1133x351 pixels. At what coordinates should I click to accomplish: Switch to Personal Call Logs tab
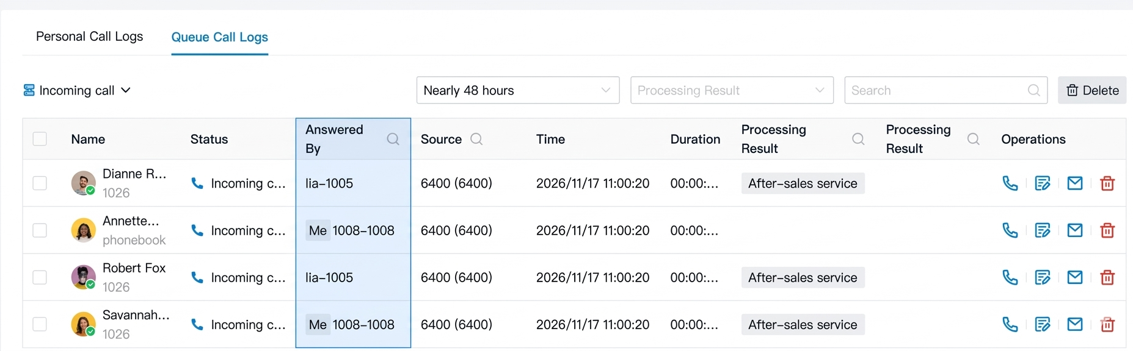[89, 37]
